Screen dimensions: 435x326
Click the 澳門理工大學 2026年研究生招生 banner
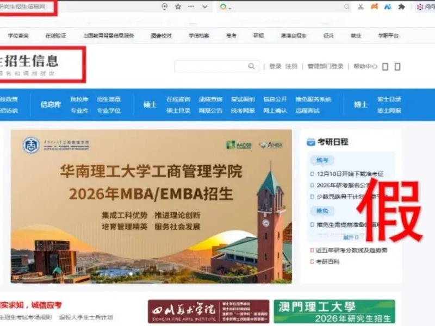coord(334,311)
